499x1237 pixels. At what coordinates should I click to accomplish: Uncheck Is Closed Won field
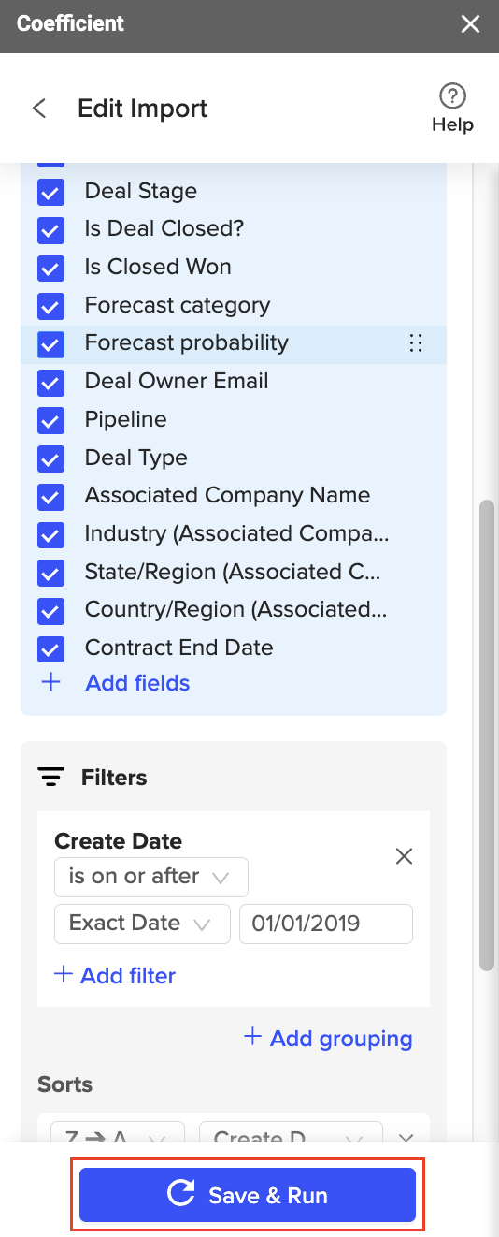coord(50,268)
